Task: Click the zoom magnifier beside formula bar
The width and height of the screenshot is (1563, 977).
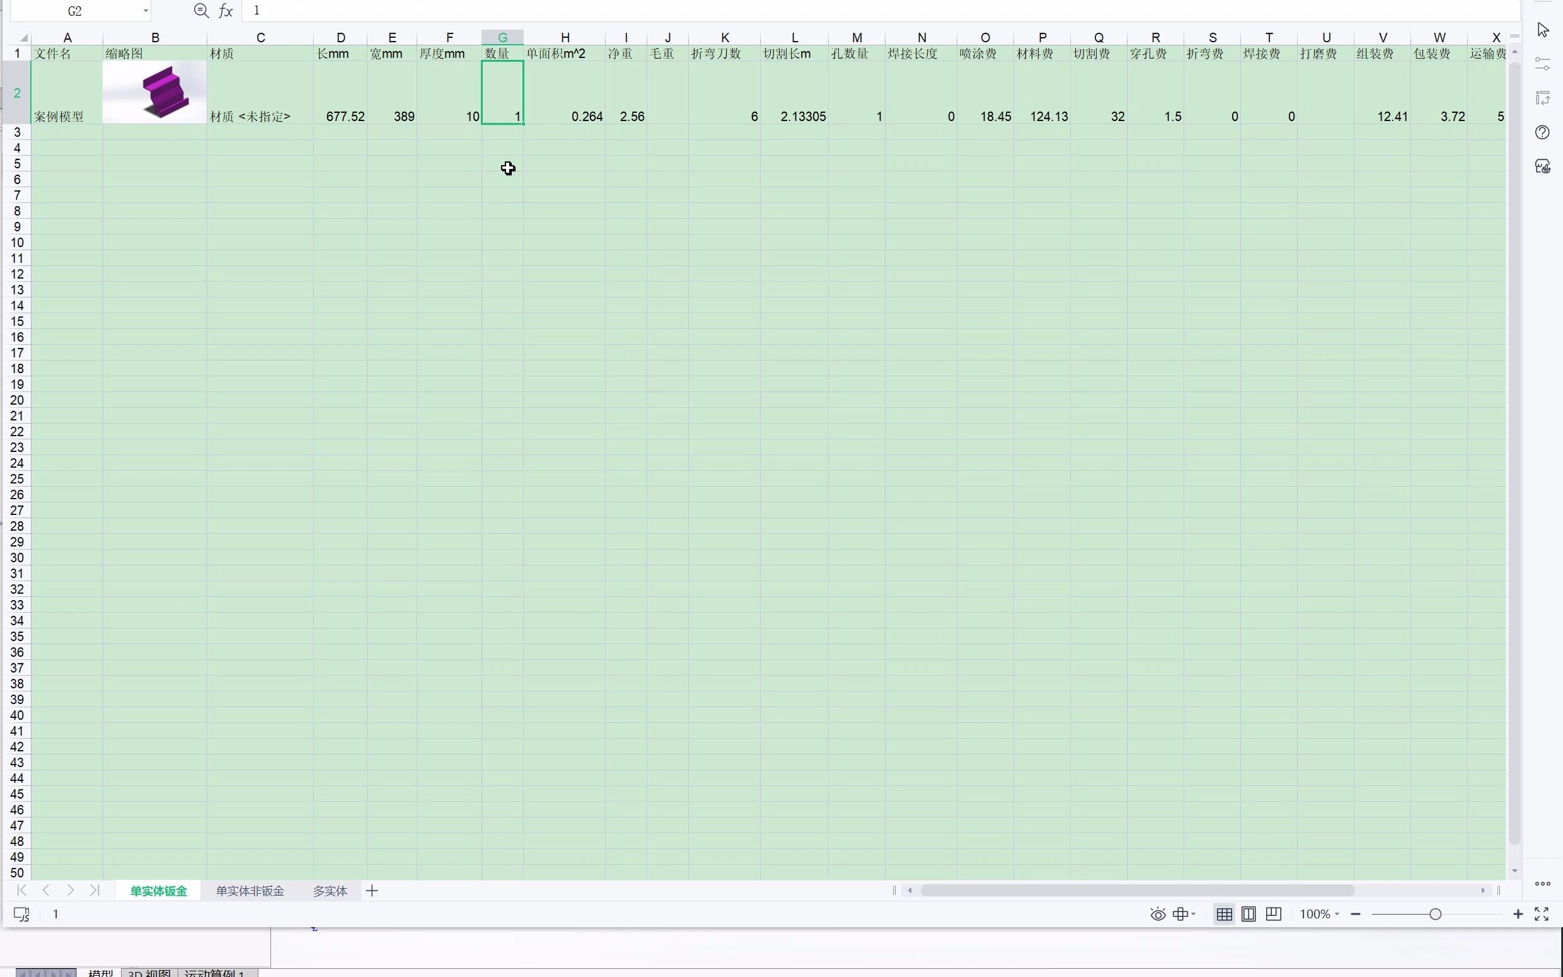Action: (x=201, y=11)
